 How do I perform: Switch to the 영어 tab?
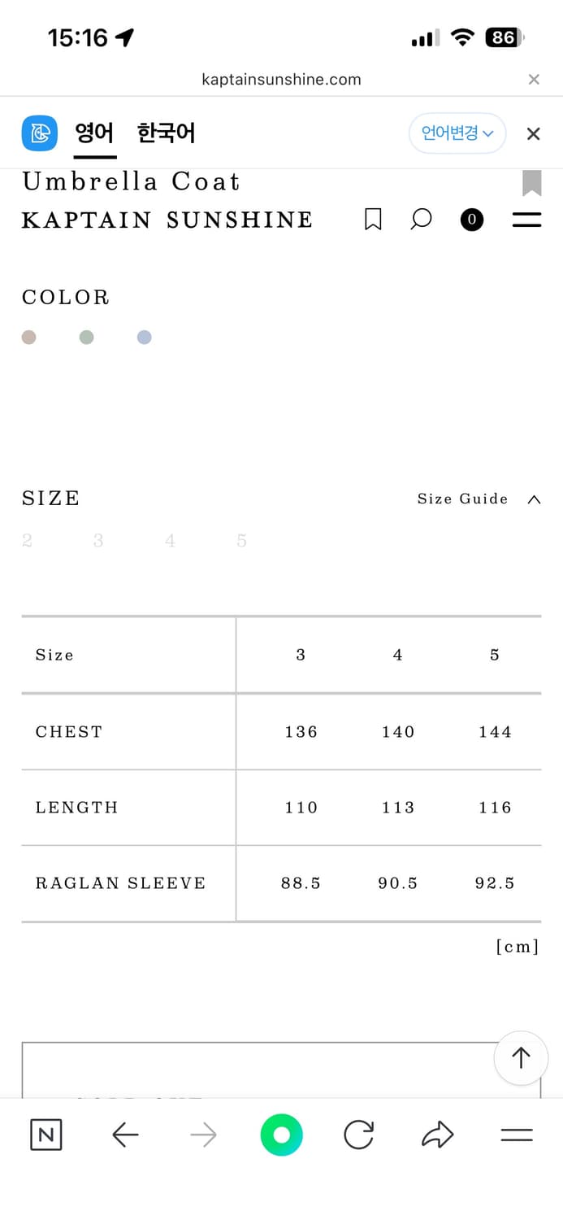click(94, 133)
